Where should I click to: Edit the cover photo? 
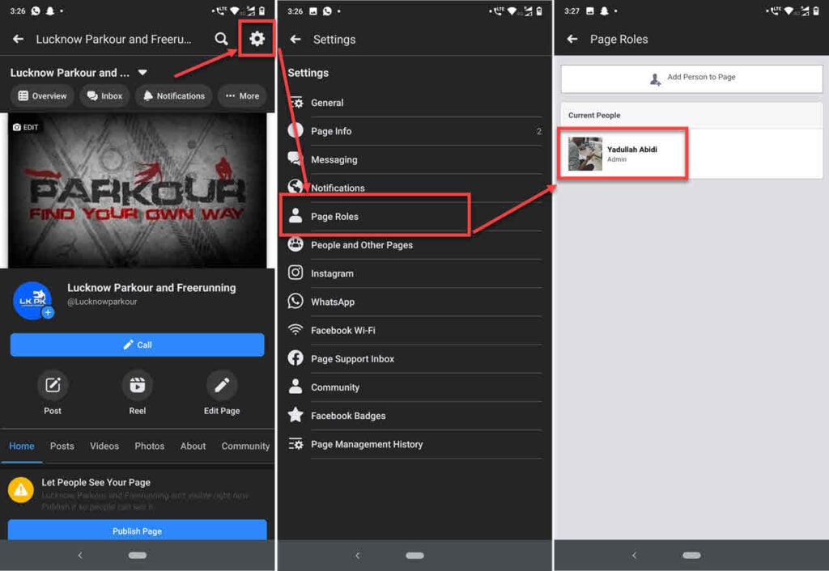coord(25,127)
